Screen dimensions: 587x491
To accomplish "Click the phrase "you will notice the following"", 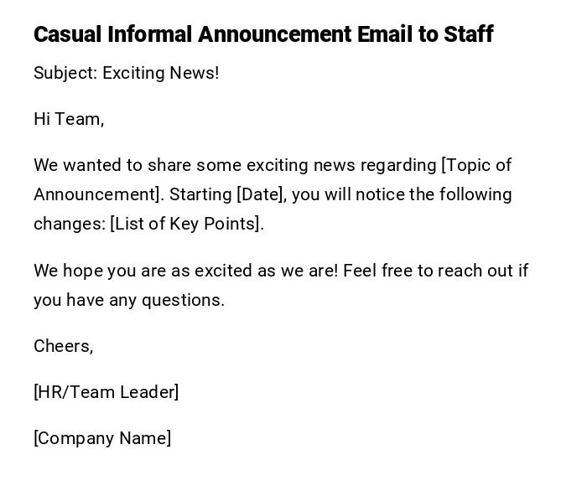I will coord(403,194).
